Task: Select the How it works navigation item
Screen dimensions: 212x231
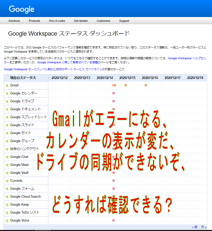Action: [57, 21]
